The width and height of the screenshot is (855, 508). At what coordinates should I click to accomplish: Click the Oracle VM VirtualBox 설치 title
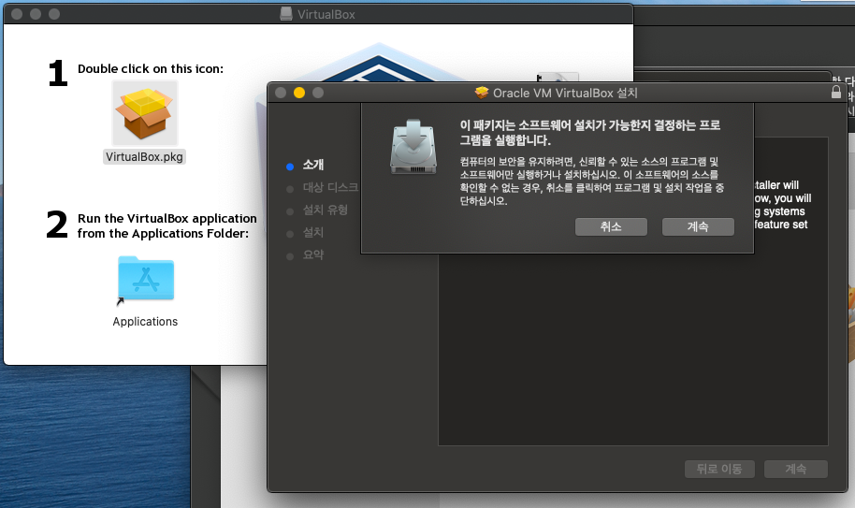[x=565, y=94]
